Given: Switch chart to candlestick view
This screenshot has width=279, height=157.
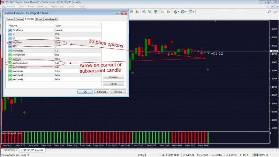Looking at the screenshot, I should click(132, 12).
